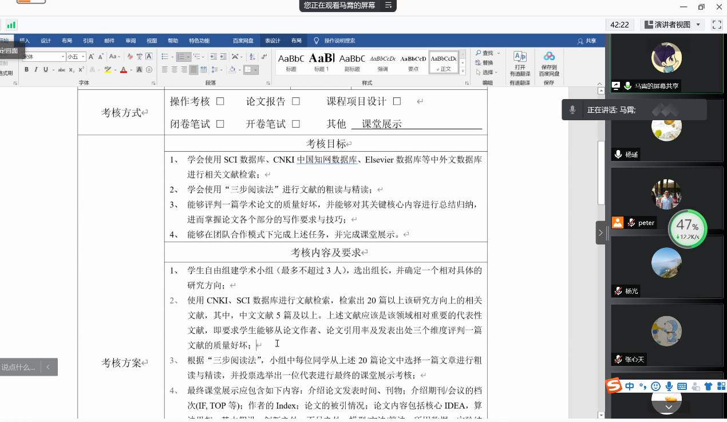Viewport: 727px width, 422px height.
Task: Apply subscript formatting
Action: 72,70
